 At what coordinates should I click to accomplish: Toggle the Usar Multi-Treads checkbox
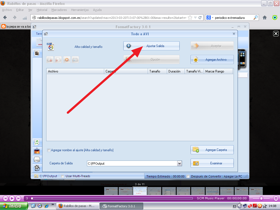pos(62,176)
